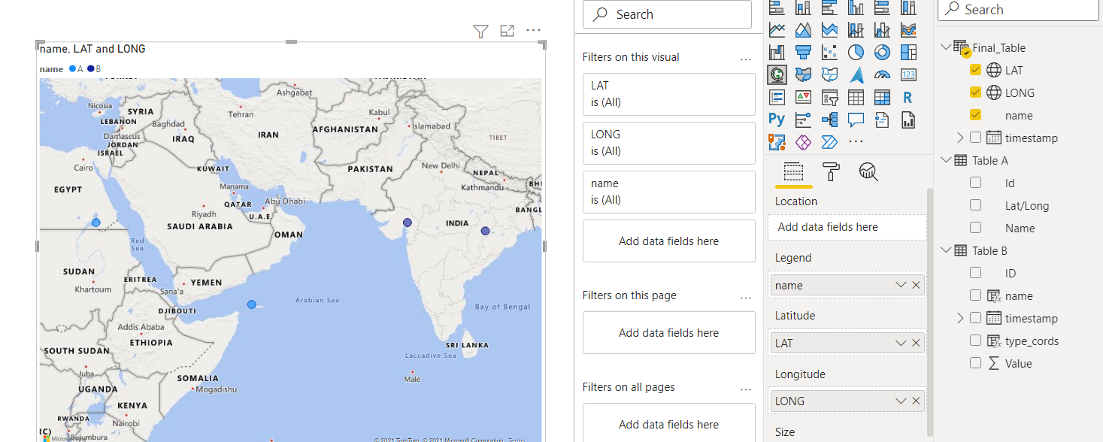Open ellipsis for Filters on this visual
The width and height of the screenshot is (1103, 442).
tap(746, 58)
